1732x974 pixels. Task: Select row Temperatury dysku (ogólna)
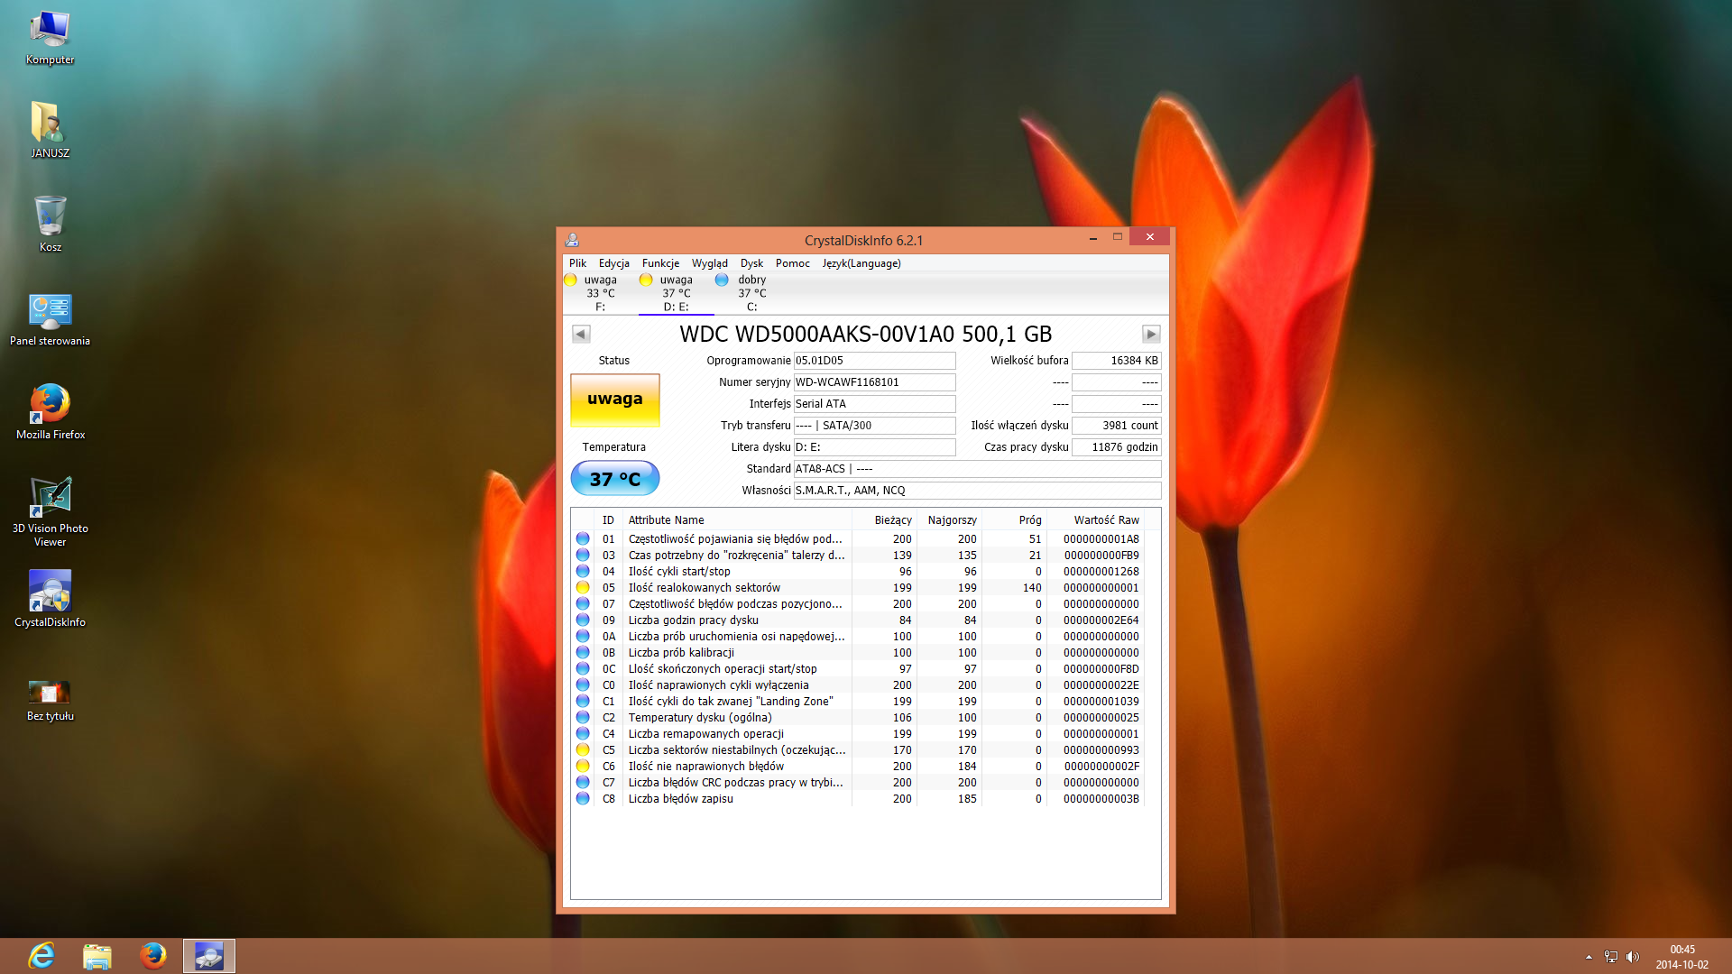(858, 718)
